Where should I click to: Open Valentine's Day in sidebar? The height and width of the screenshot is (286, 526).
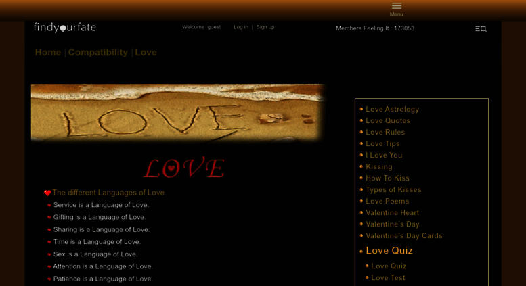point(393,224)
